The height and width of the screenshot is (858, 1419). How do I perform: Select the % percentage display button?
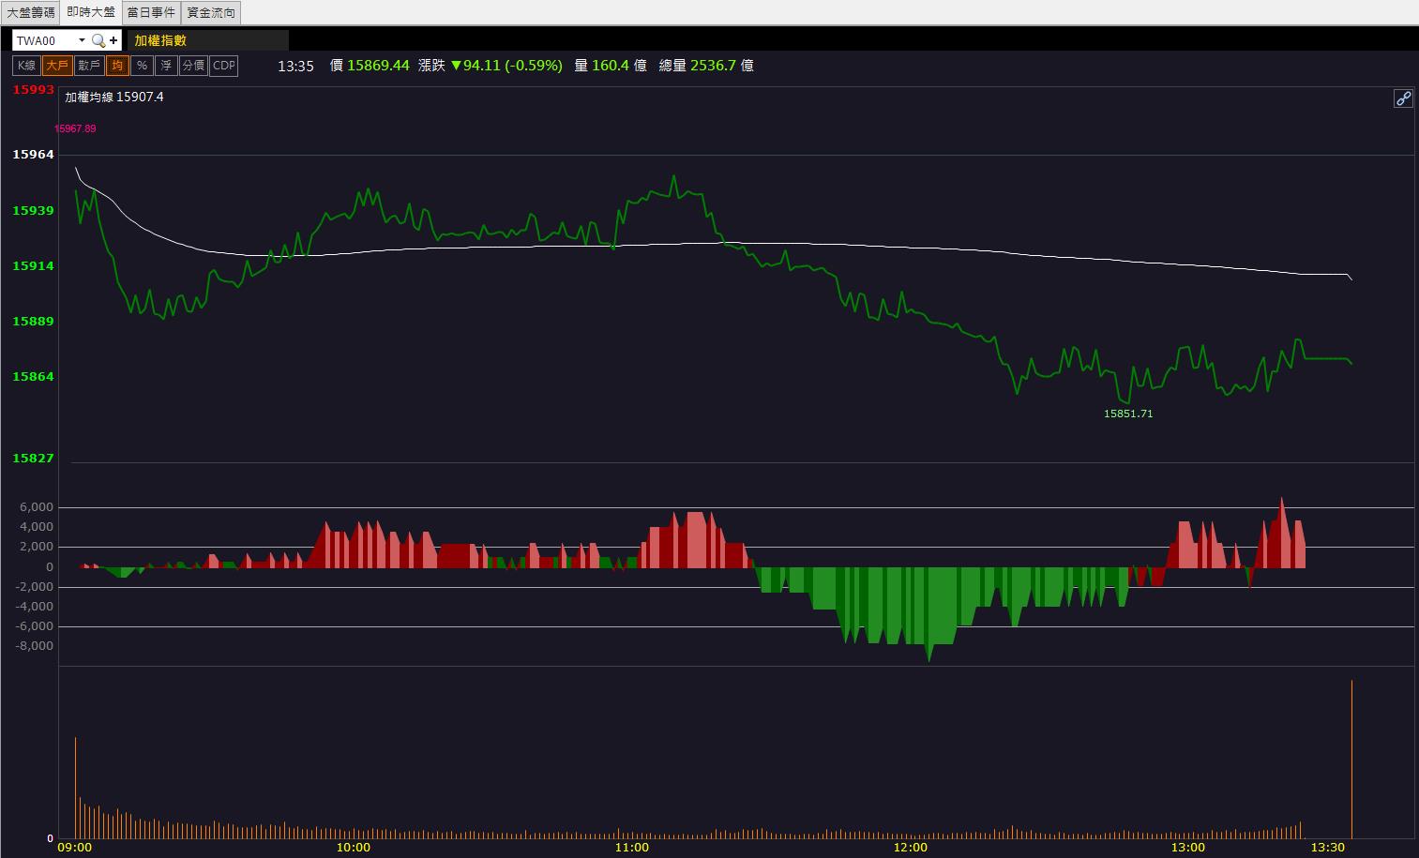pos(142,66)
